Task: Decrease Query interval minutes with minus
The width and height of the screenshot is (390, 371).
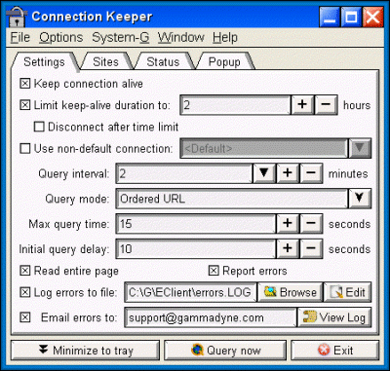Action: 311,173
